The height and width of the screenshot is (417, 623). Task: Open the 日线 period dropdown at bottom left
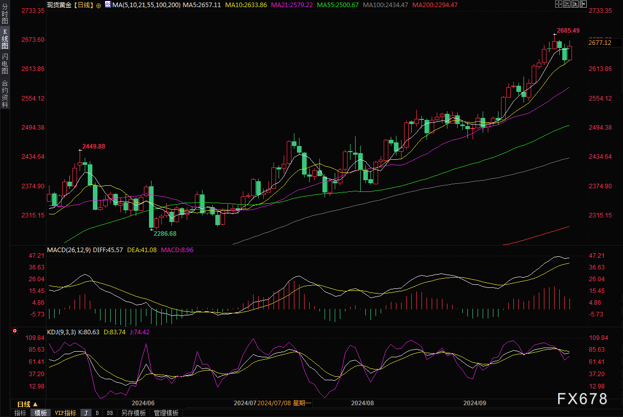[24, 403]
